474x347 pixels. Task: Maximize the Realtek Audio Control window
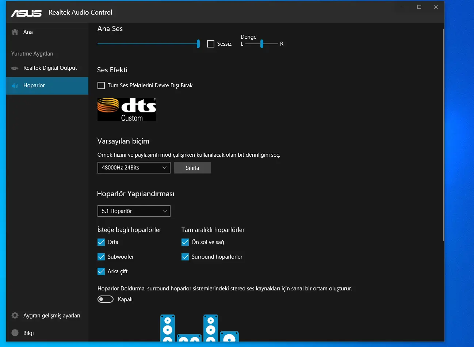419,7
